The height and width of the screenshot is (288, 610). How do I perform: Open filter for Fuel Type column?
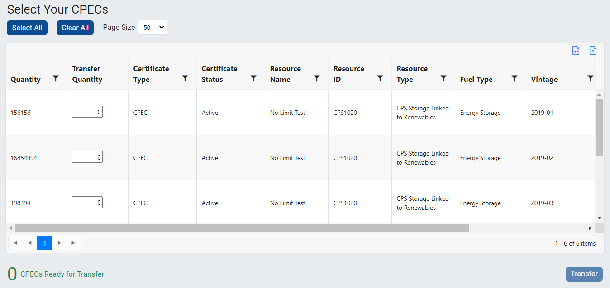click(x=515, y=79)
